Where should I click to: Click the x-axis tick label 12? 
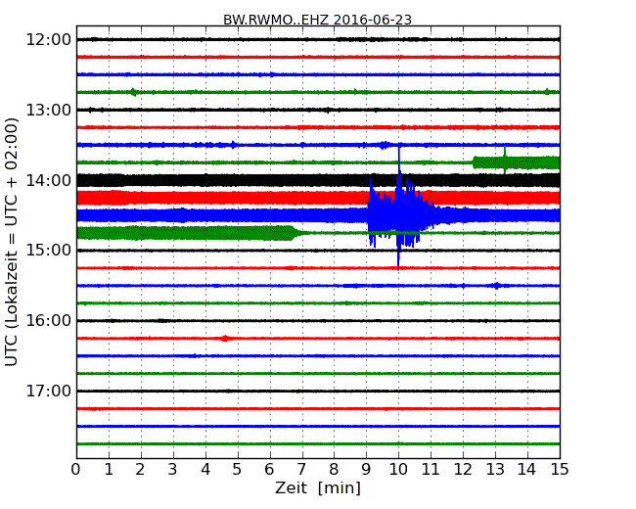(463, 470)
